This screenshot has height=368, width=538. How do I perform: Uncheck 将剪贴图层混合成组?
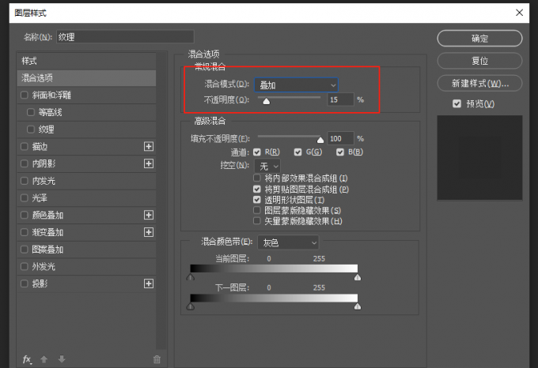pos(256,189)
